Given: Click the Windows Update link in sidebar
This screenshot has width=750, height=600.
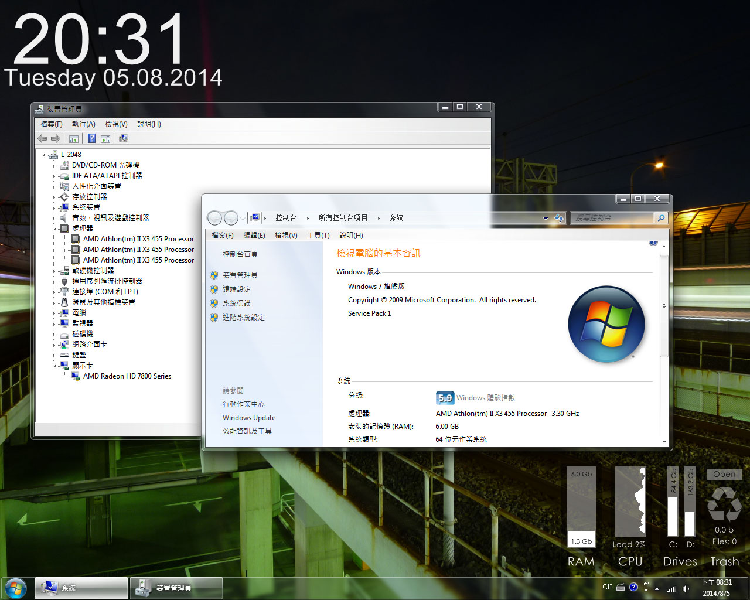Looking at the screenshot, I should click(248, 418).
